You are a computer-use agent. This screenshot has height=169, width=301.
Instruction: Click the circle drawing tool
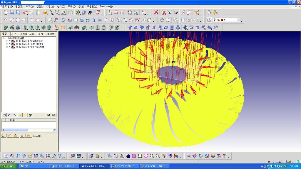click(18, 20)
